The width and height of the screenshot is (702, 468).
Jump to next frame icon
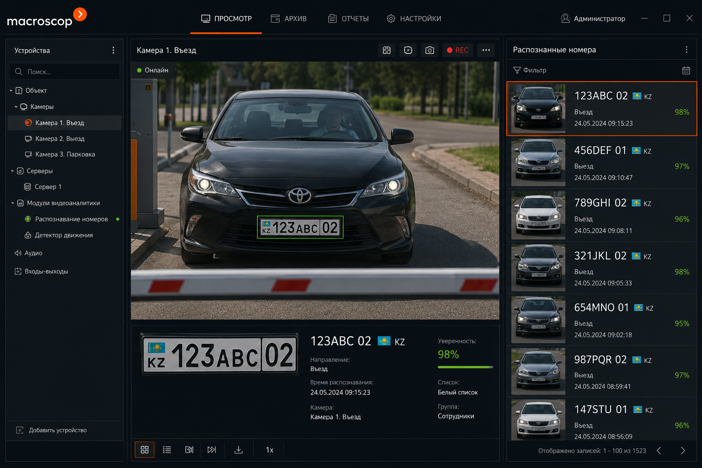212,450
